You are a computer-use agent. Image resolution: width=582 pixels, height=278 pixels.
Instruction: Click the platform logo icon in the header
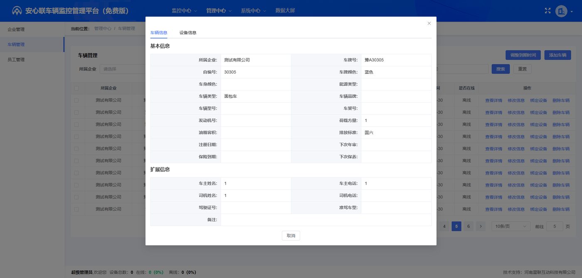coord(17,11)
